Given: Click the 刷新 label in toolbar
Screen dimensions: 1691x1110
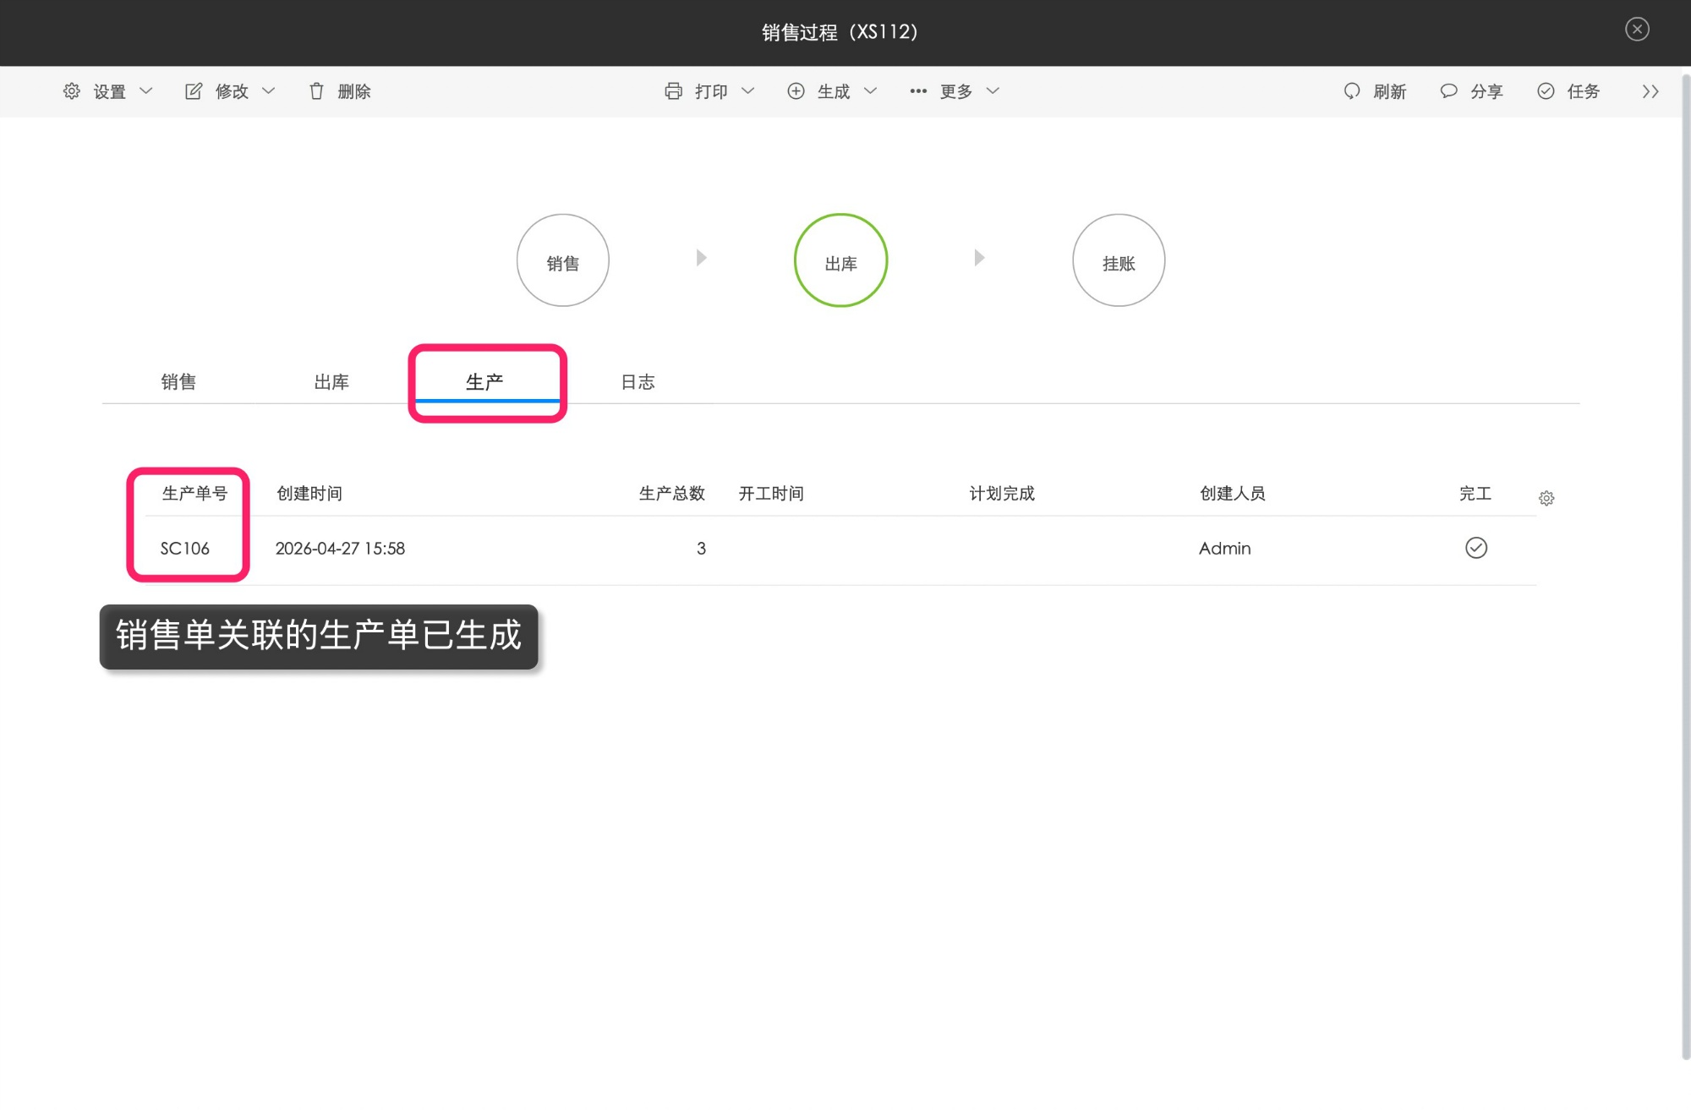Looking at the screenshot, I should click(1390, 91).
